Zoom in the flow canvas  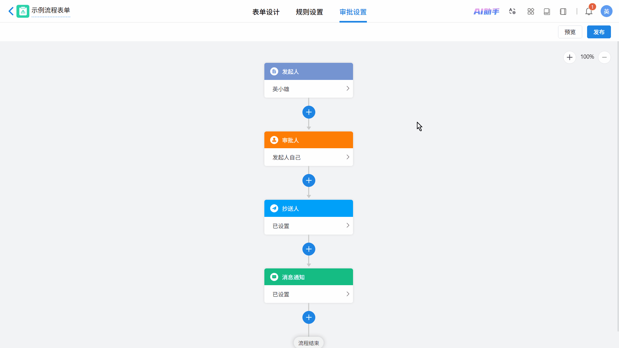tap(569, 57)
